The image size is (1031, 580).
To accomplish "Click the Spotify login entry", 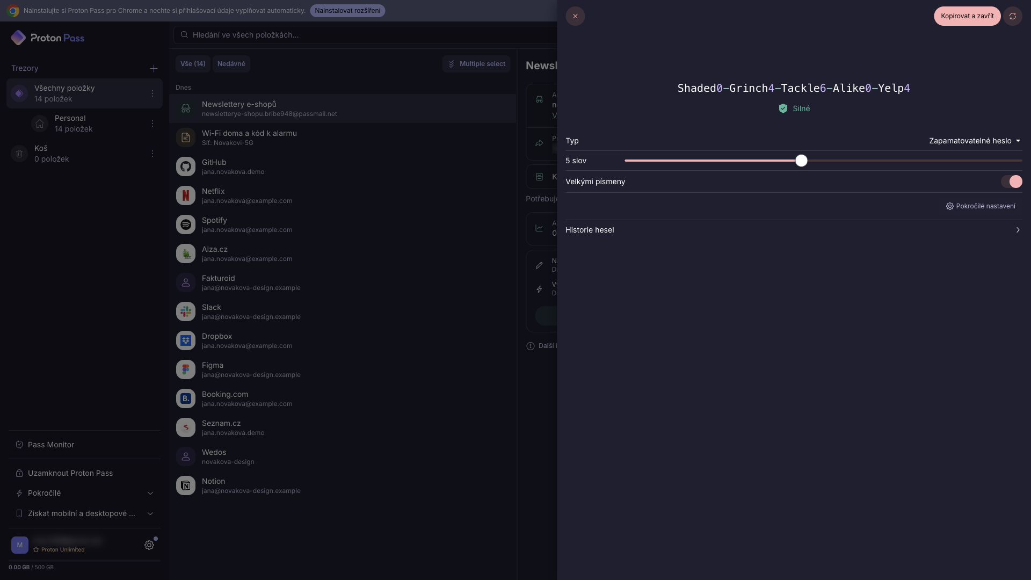I will [343, 224].
